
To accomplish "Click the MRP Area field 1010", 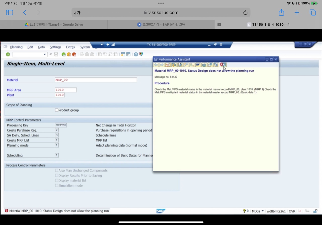I will (x=66, y=90).
